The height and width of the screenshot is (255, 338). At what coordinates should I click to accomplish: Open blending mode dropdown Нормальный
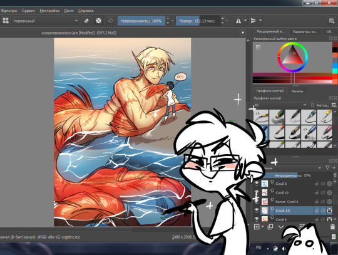[46, 21]
